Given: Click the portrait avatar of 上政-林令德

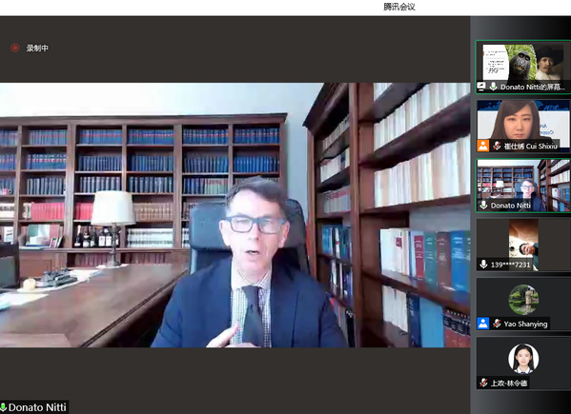Looking at the screenshot, I should click(x=523, y=359).
